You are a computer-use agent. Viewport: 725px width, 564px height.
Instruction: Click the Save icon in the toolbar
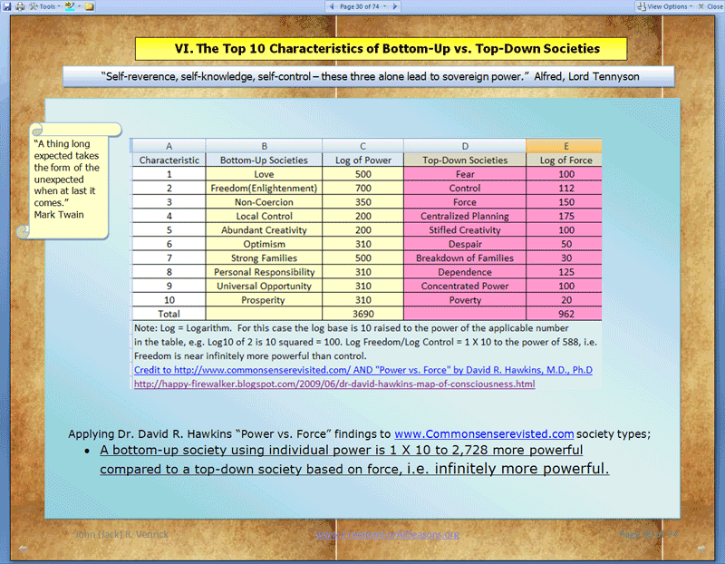tap(7, 5)
